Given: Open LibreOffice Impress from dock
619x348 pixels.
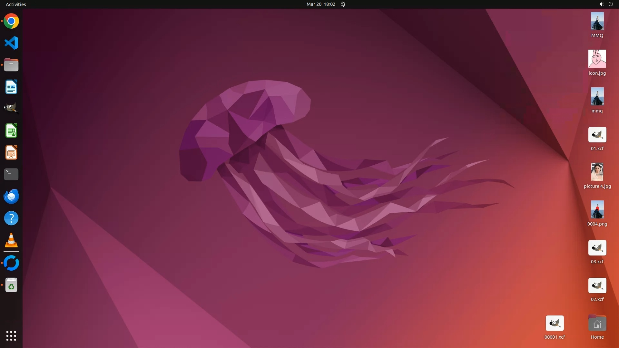Looking at the screenshot, I should click(11, 153).
